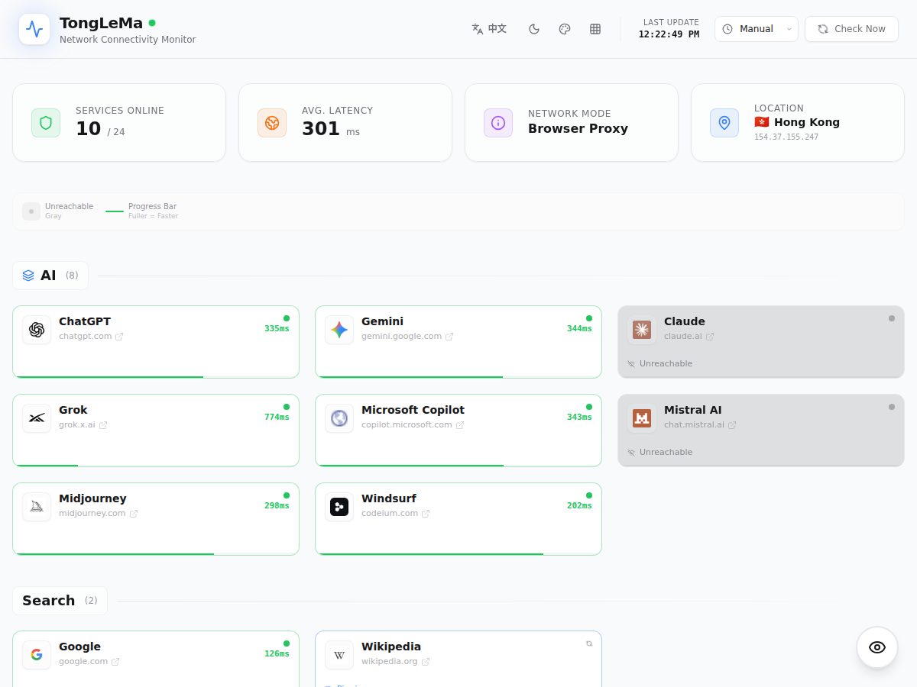The width and height of the screenshot is (917, 687).
Task: Toggle dark mode with the moon icon
Action: point(534,29)
